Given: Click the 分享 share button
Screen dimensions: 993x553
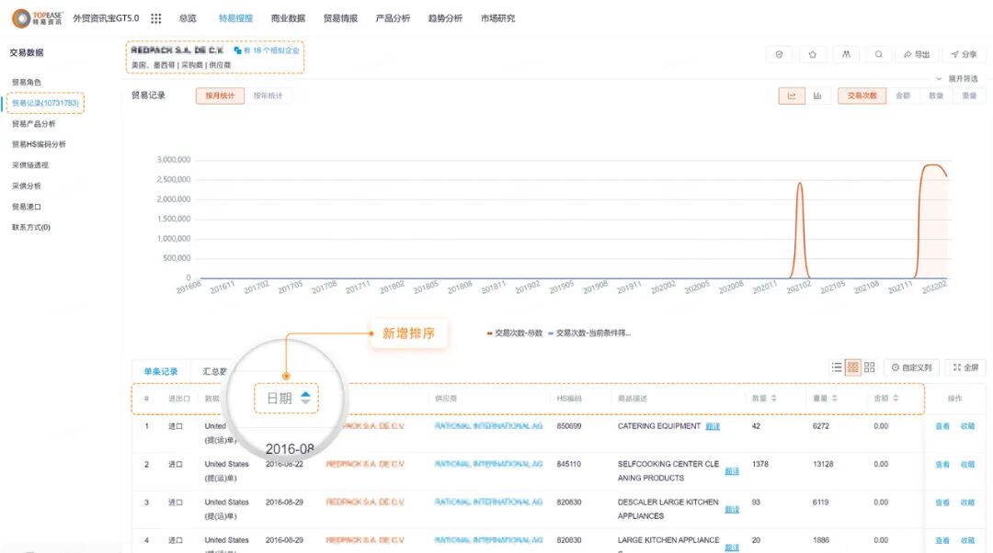Looking at the screenshot, I should [x=964, y=54].
